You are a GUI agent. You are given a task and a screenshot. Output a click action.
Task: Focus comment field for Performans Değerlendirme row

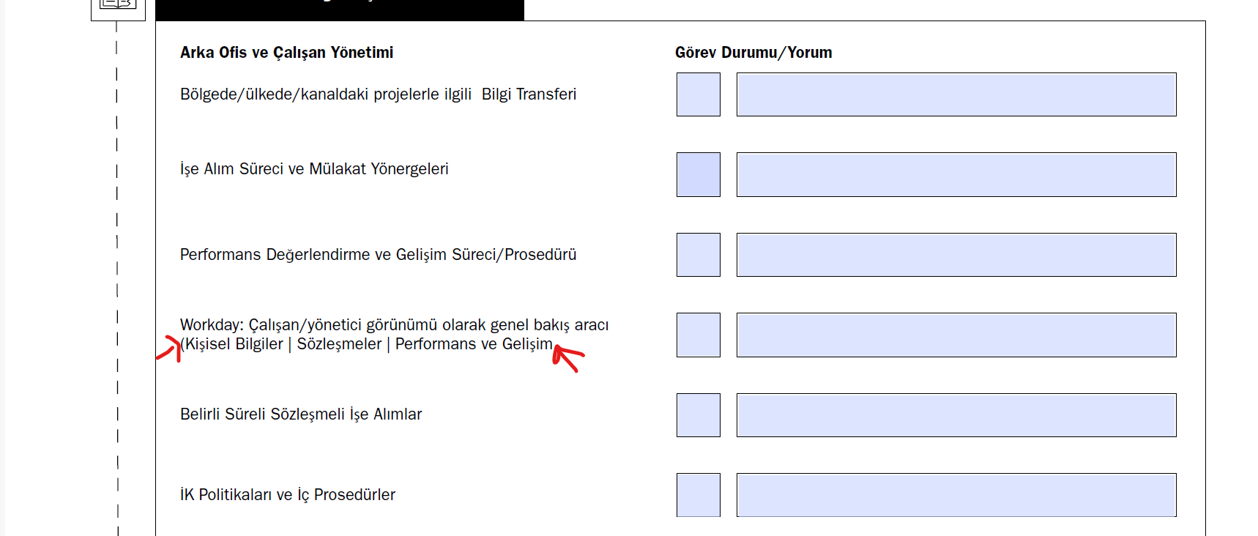pos(956,255)
